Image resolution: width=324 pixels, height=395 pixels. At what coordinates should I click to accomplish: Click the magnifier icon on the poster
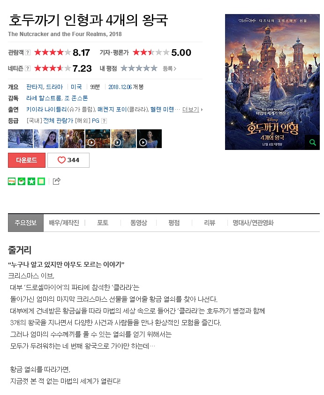[312, 142]
